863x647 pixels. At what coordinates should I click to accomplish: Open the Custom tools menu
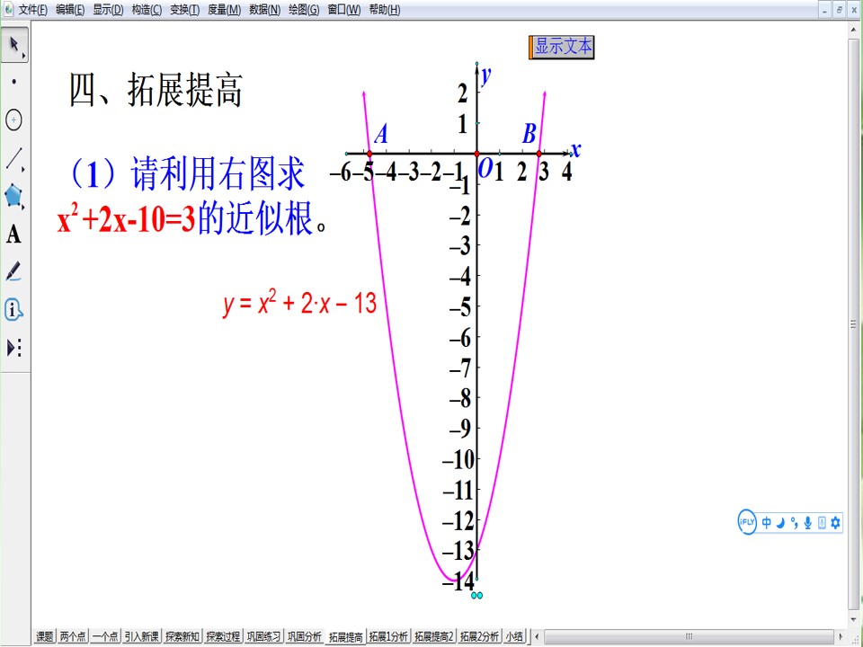(13, 348)
